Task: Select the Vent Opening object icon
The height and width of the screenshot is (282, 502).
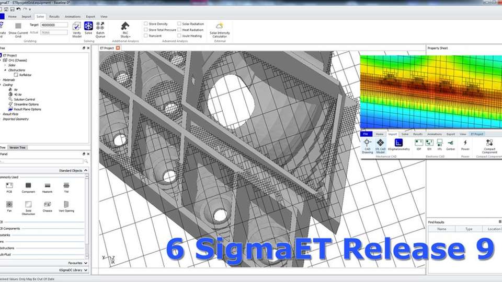Action: coord(66,204)
